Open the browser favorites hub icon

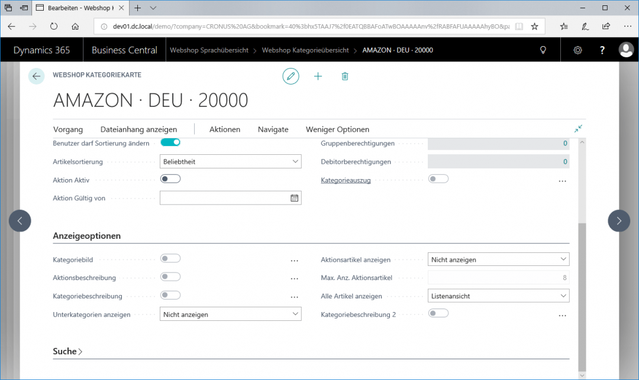(x=564, y=27)
